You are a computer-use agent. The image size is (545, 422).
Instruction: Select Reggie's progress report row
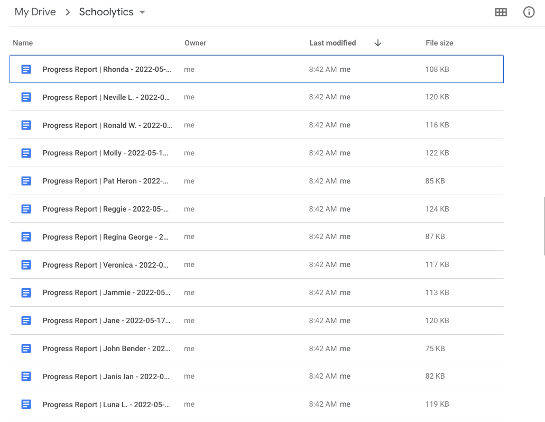[x=106, y=209]
